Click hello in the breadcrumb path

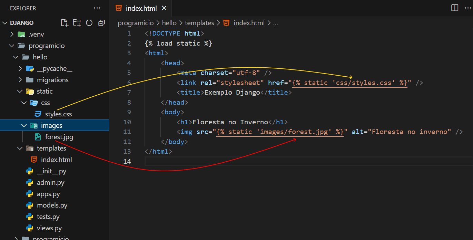[169, 23]
